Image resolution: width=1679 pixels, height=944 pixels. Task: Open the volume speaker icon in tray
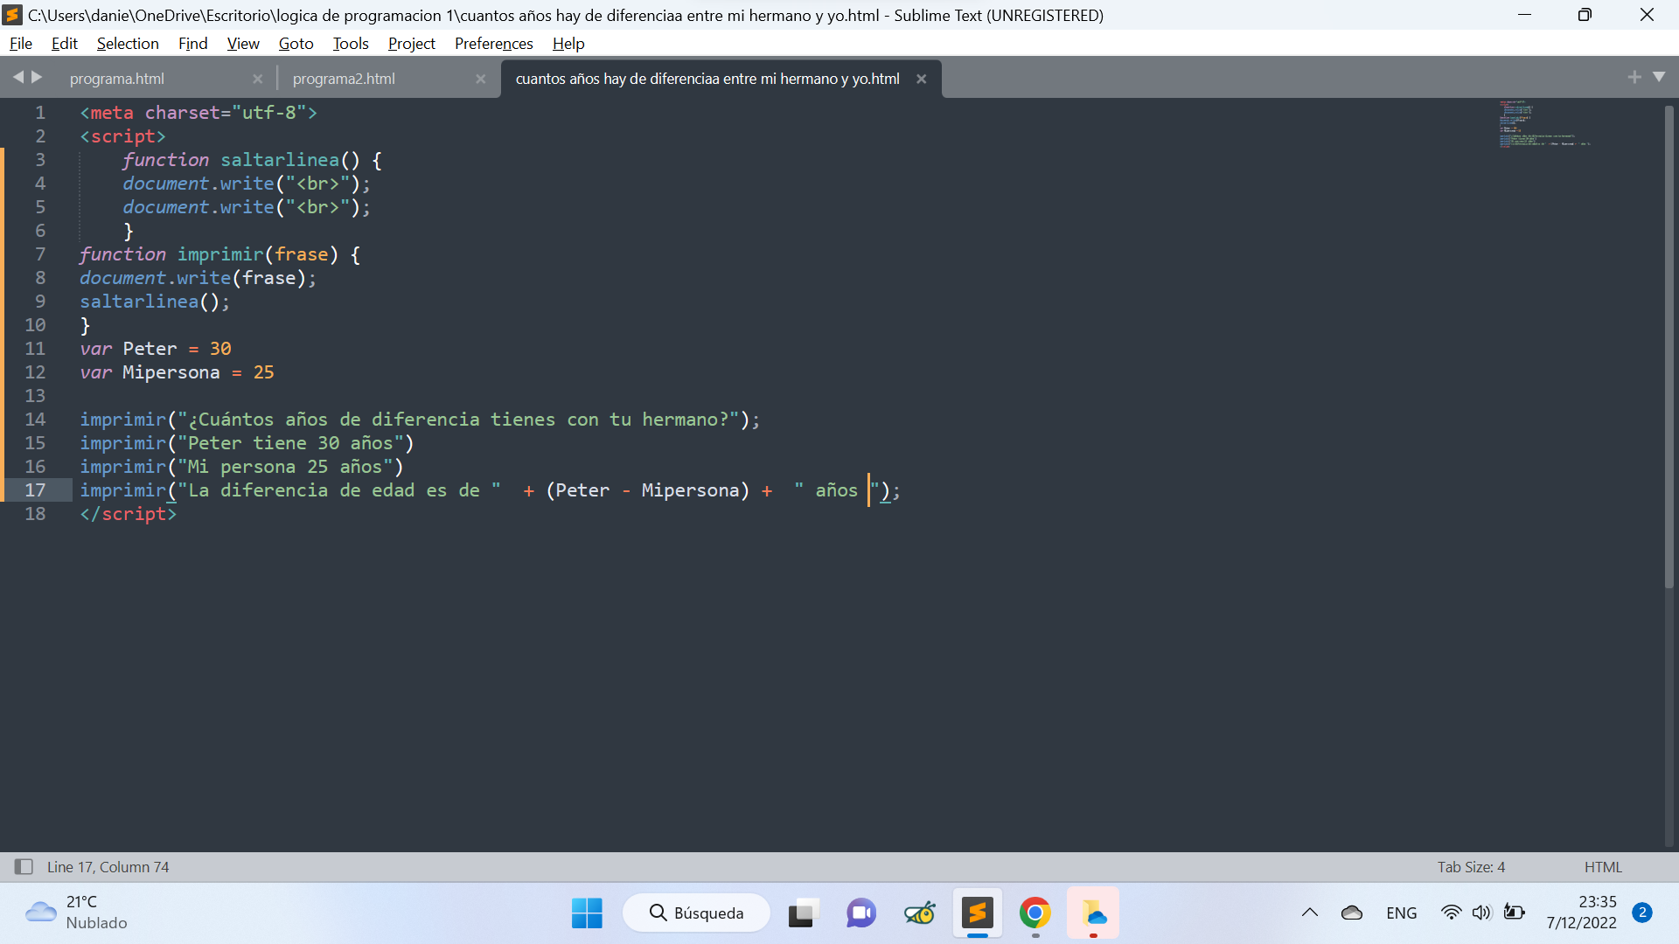point(1480,913)
